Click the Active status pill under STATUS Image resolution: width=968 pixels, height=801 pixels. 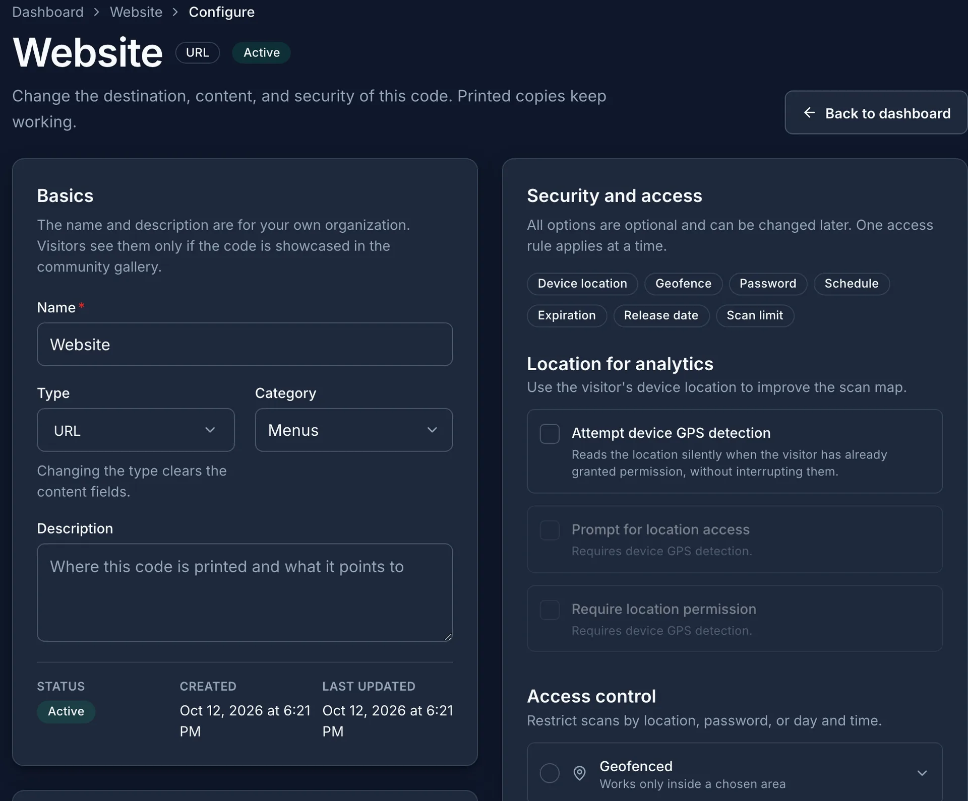66,712
